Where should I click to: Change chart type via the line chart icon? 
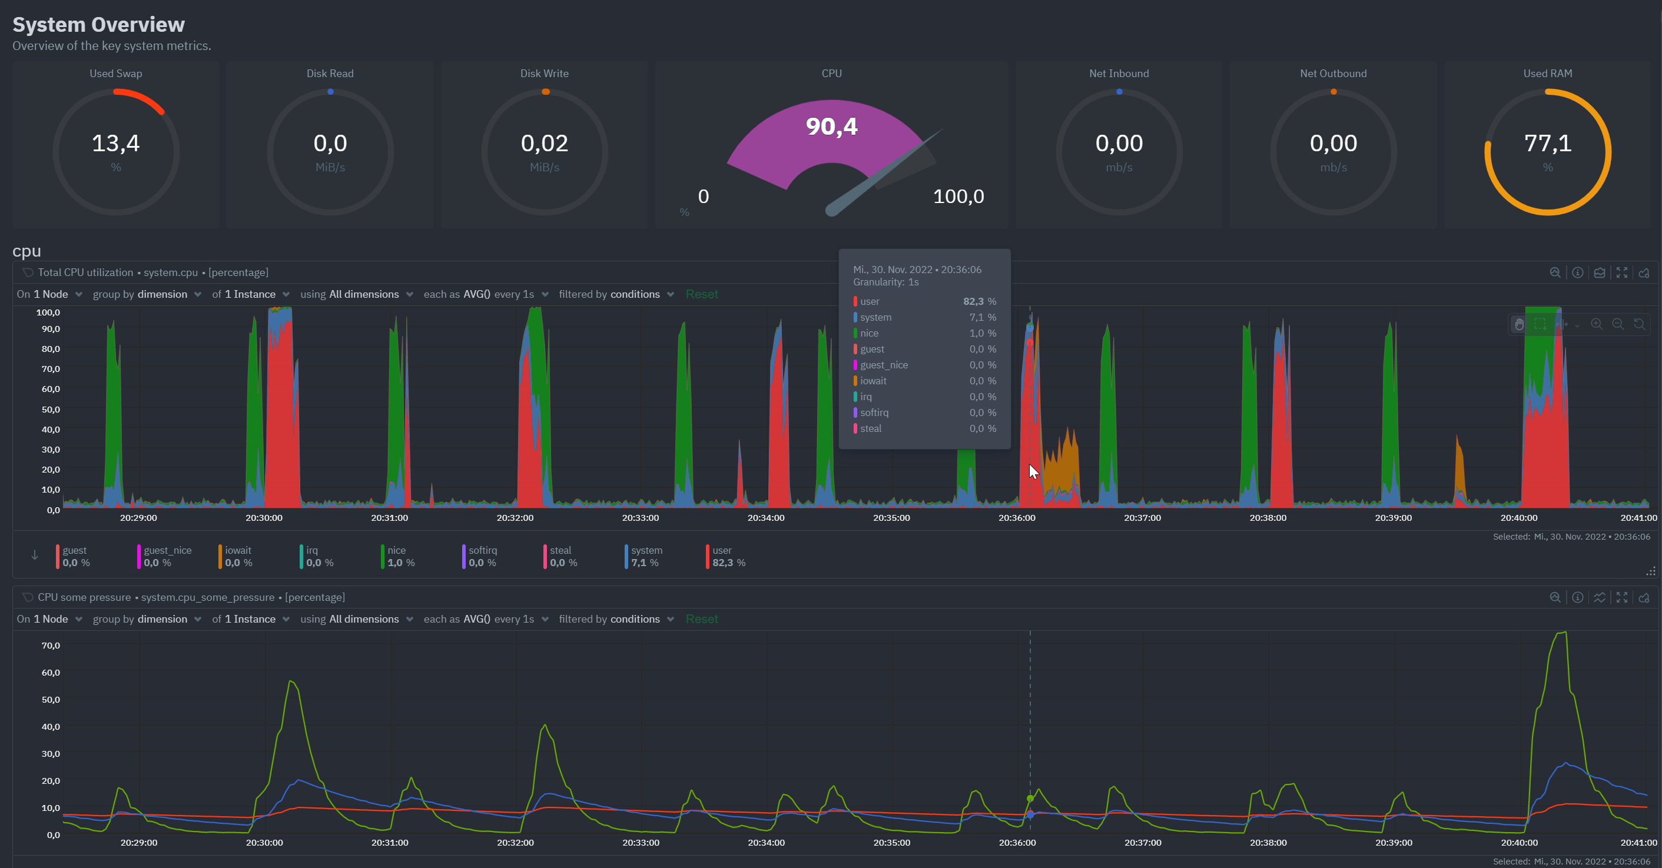[1600, 597]
